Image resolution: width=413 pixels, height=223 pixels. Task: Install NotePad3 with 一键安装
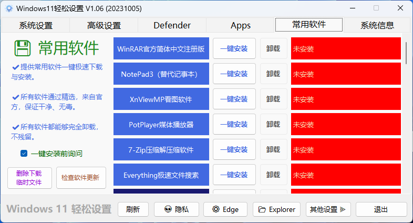tap(234, 74)
